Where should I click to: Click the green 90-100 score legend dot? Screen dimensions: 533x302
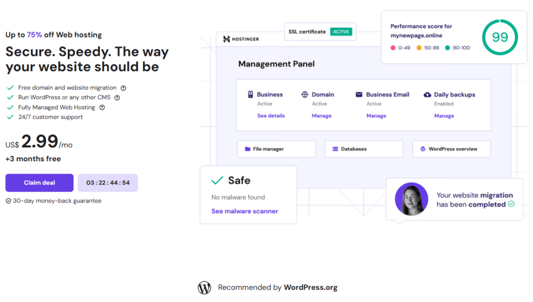(448, 48)
